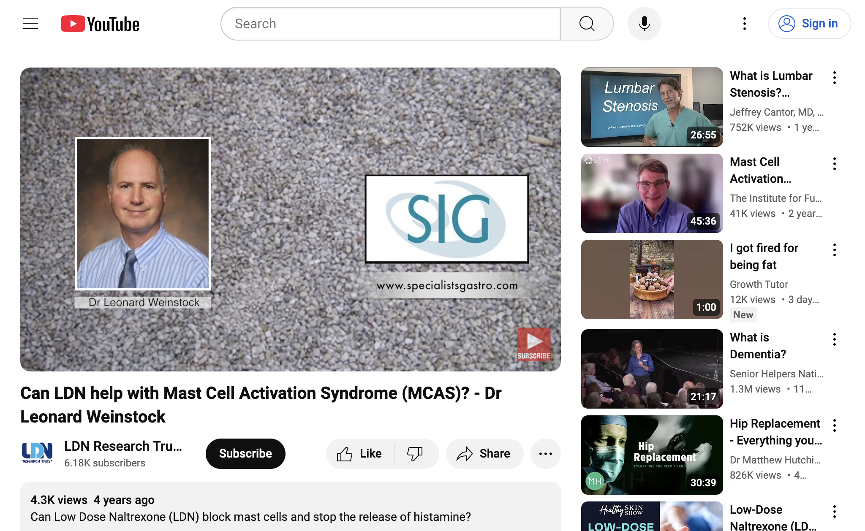Click the main video title heading
This screenshot has height=531, width=865.
tap(261, 405)
